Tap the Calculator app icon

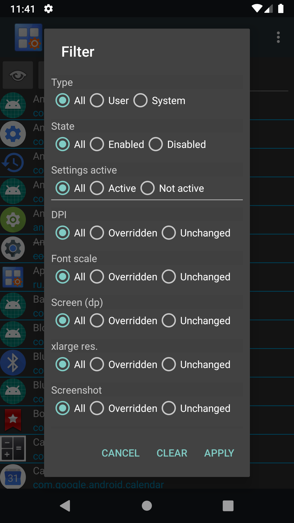tap(13, 449)
